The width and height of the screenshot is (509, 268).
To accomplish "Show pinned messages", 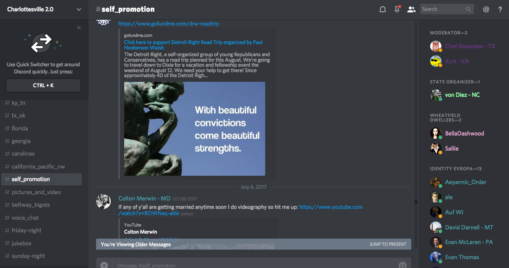I will (397, 9).
